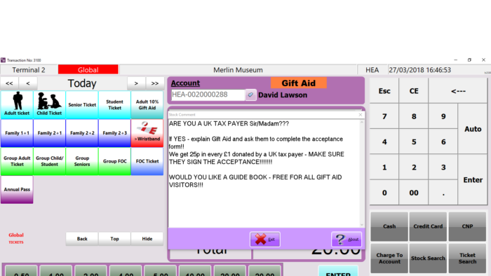This screenshot has width=491, height=276.
Task: Add a Student Ticket
Action: [x=114, y=104]
